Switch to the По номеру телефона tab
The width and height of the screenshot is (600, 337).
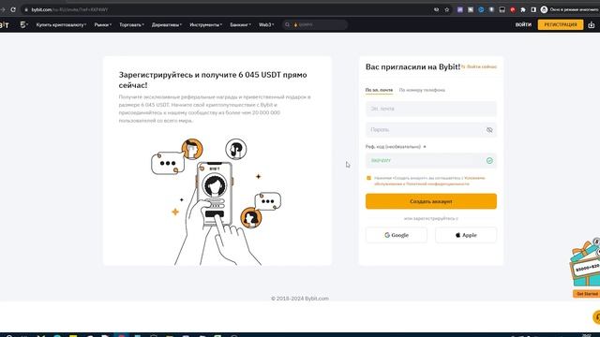coord(422,90)
